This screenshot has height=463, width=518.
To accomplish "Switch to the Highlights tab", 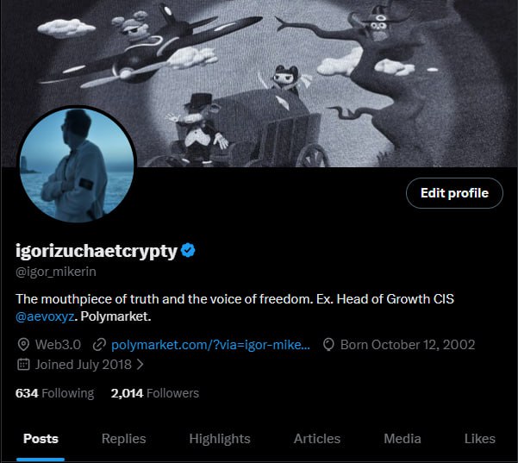I will 220,439.
